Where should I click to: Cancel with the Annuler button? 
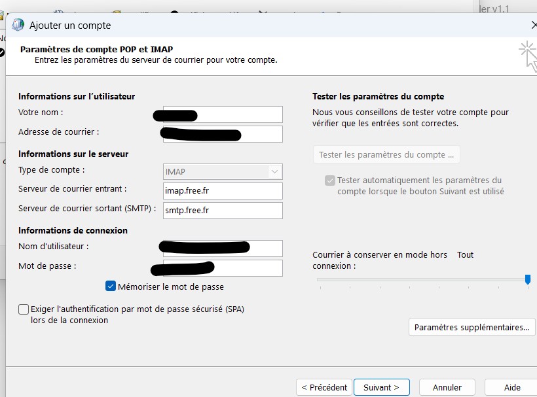tap(447, 387)
